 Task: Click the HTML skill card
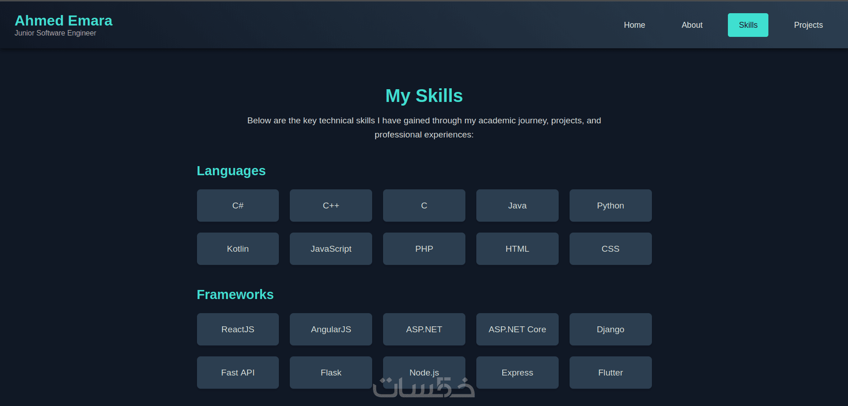click(517, 249)
